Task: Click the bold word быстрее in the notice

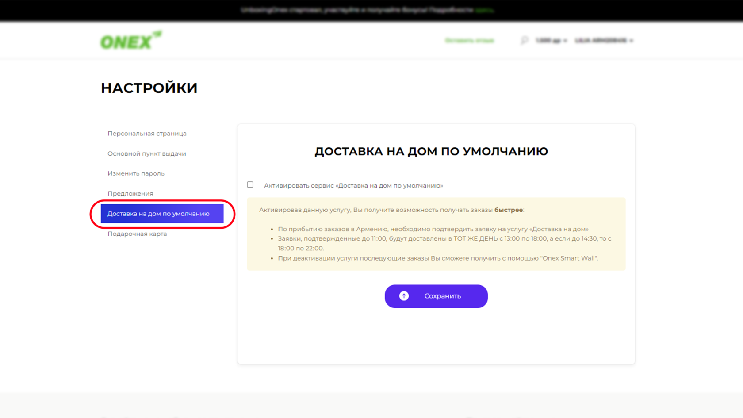Action: pos(509,210)
